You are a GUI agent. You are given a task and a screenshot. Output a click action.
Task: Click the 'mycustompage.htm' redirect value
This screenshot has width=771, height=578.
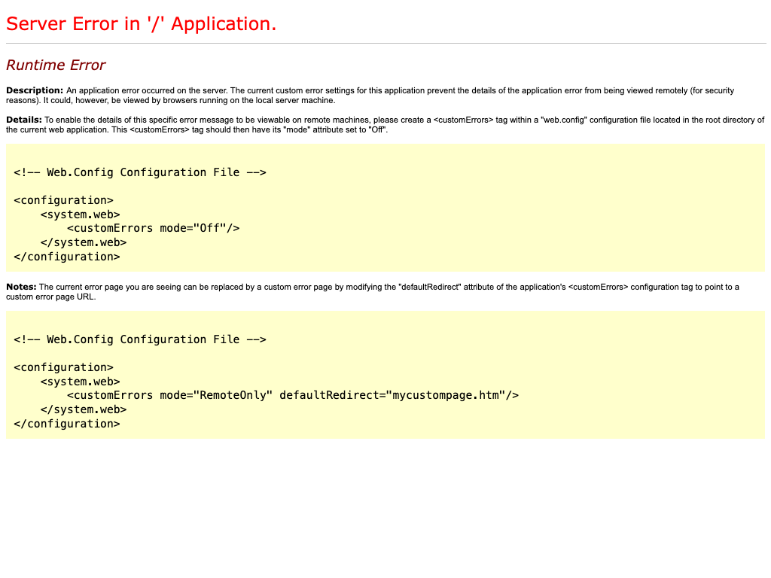tap(446, 395)
